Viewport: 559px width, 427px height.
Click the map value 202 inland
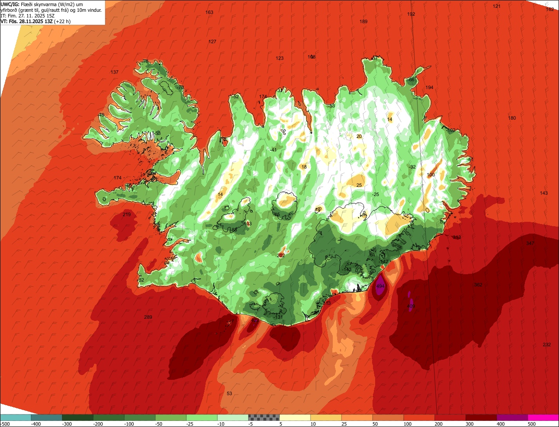[281, 255]
